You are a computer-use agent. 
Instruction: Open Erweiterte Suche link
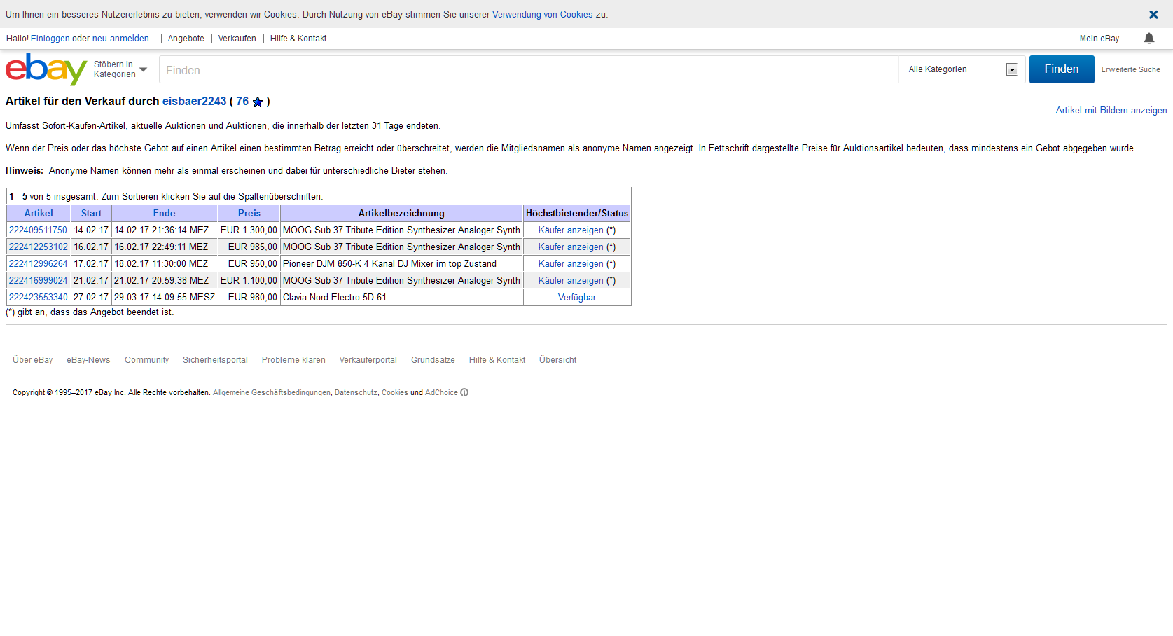[x=1130, y=70]
